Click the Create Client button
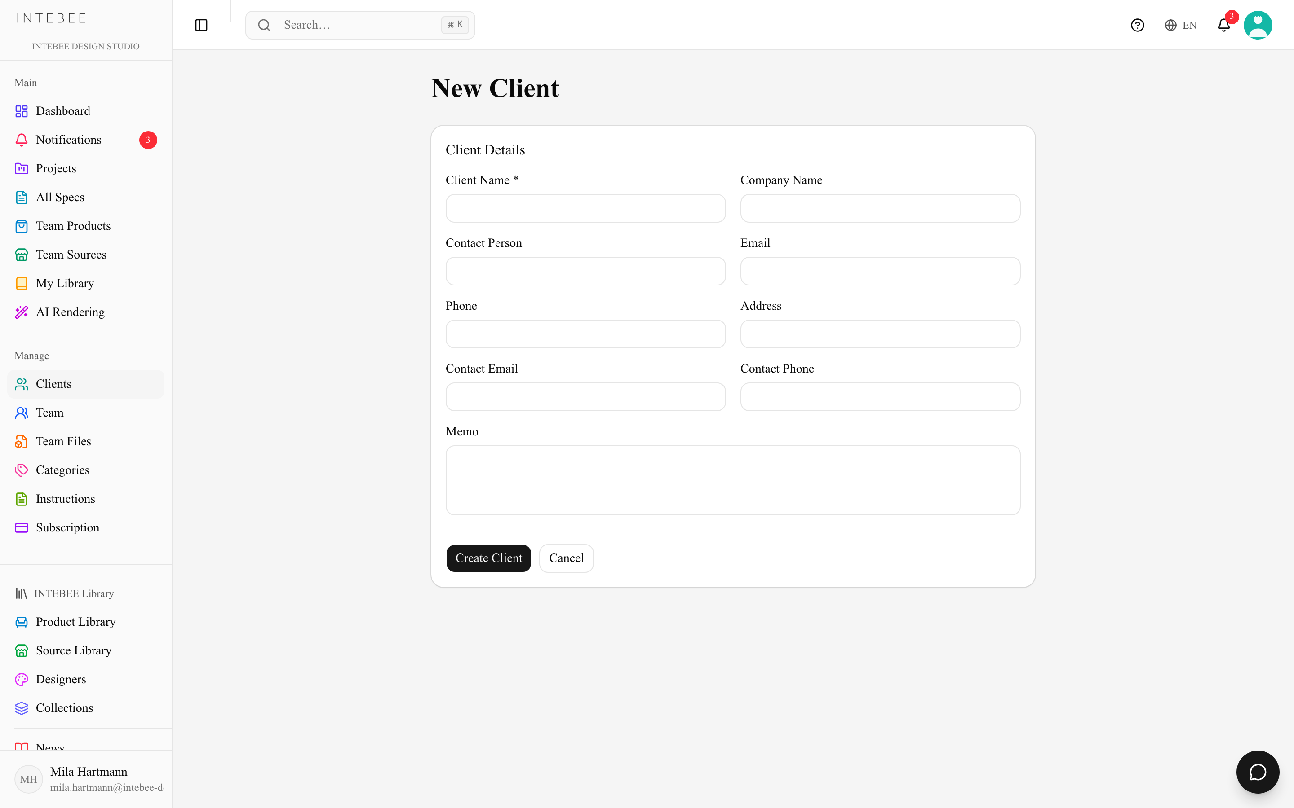The height and width of the screenshot is (808, 1294). click(488, 558)
